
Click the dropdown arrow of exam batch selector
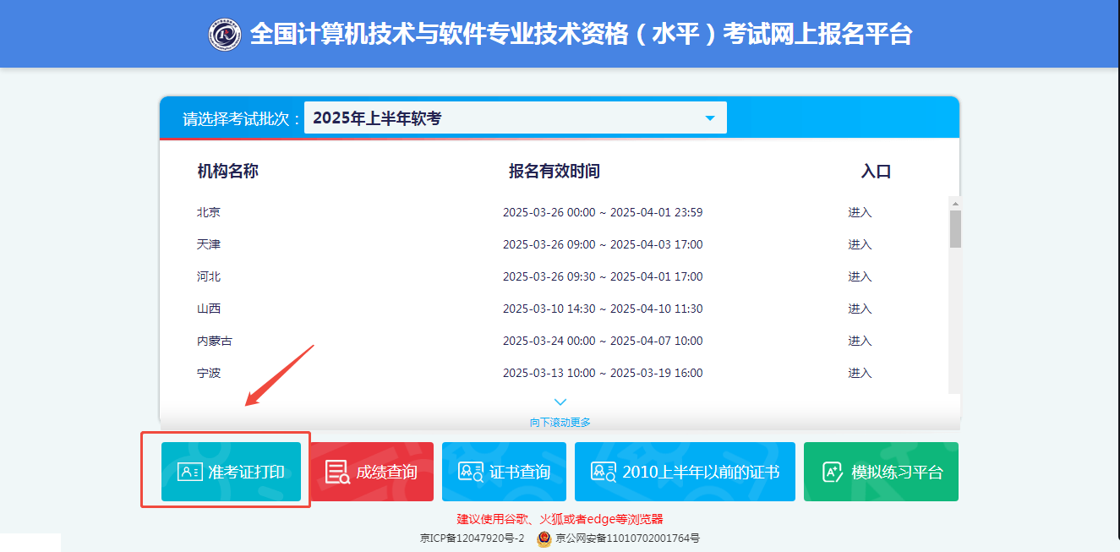pyautogui.click(x=709, y=118)
